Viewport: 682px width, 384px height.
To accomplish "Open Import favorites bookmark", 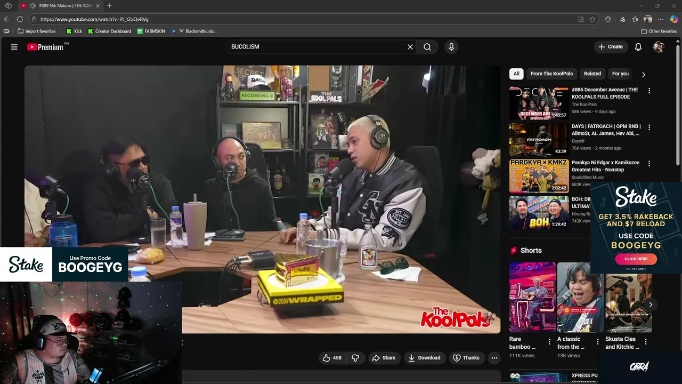I will coord(36,31).
